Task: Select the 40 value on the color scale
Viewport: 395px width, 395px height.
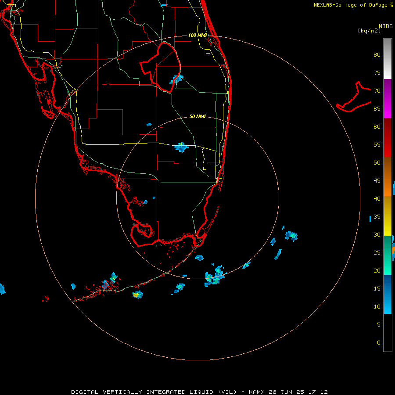Action: (377, 199)
